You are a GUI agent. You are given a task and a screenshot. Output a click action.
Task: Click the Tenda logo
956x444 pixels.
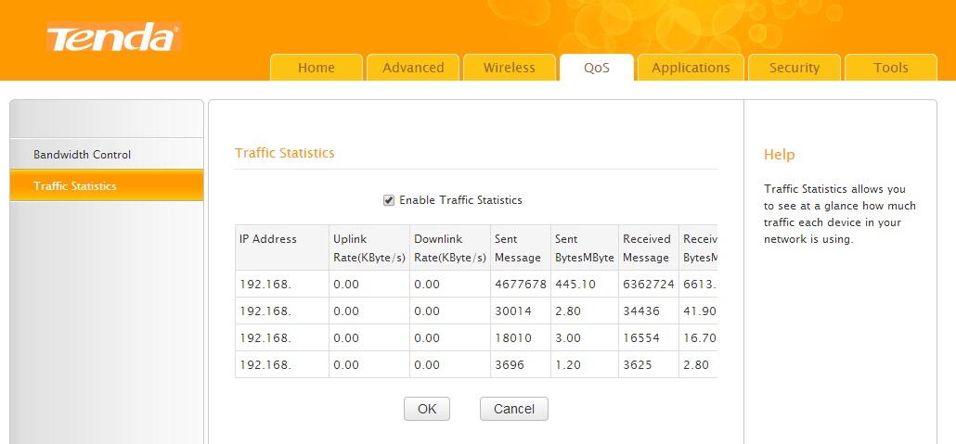point(114,38)
